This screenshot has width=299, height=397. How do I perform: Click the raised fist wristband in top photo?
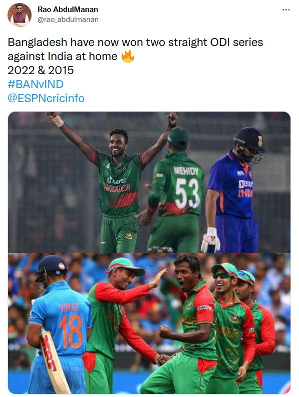(x=58, y=121)
